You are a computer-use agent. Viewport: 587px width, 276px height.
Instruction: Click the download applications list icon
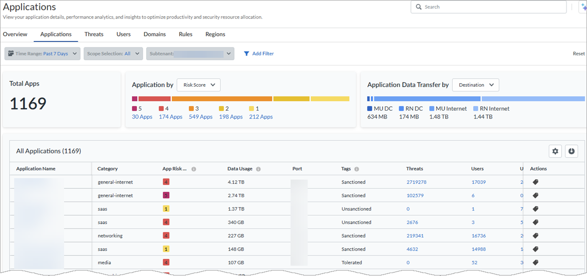[571, 151]
